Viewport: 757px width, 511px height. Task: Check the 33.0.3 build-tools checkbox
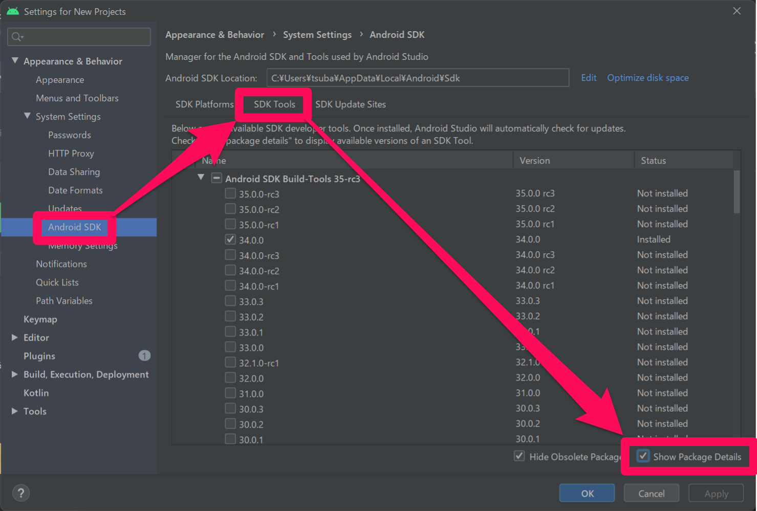point(230,301)
